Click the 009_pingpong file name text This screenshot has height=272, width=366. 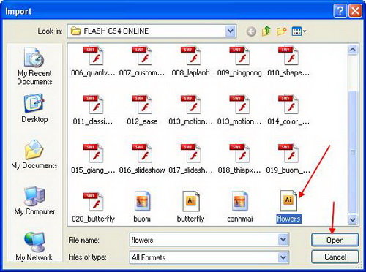coord(239,72)
